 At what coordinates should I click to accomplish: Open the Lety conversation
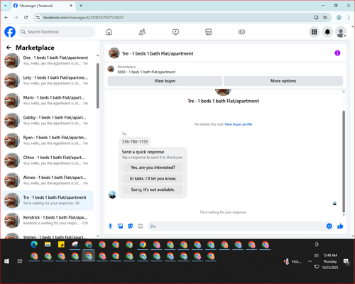point(48,80)
